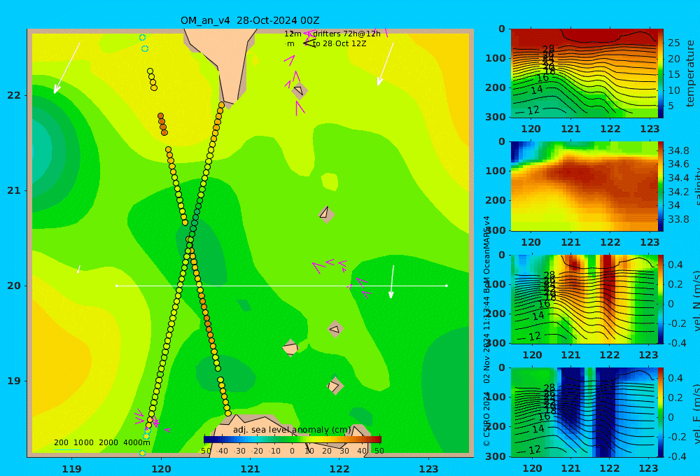Click the white arrow in map's top-right
This screenshot has height=476, width=700.
(386, 64)
